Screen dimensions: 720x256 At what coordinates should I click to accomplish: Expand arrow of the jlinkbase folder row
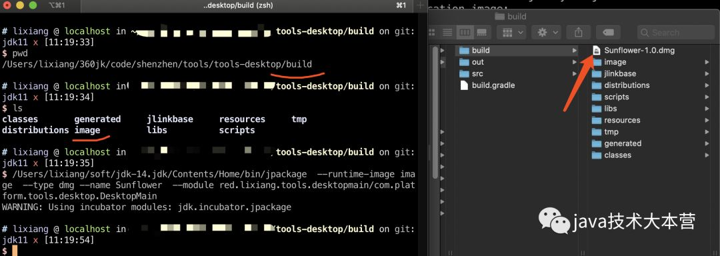[x=707, y=73]
